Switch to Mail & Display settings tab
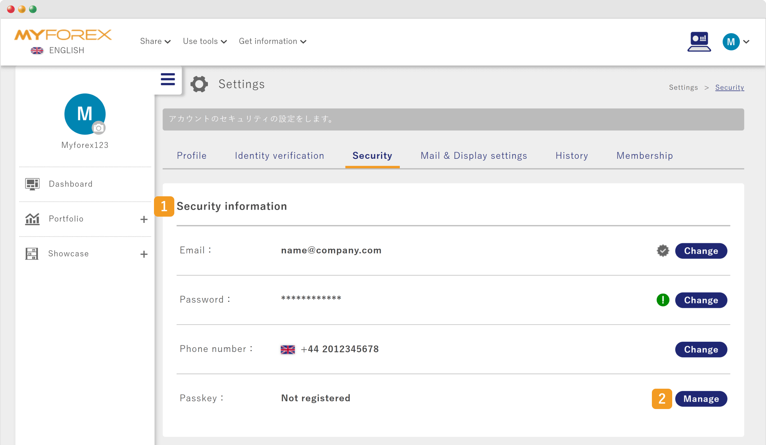The image size is (766, 445). point(474,156)
